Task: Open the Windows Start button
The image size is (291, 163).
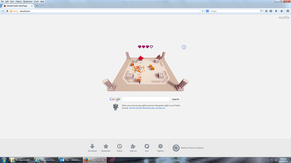Action: click(4, 160)
